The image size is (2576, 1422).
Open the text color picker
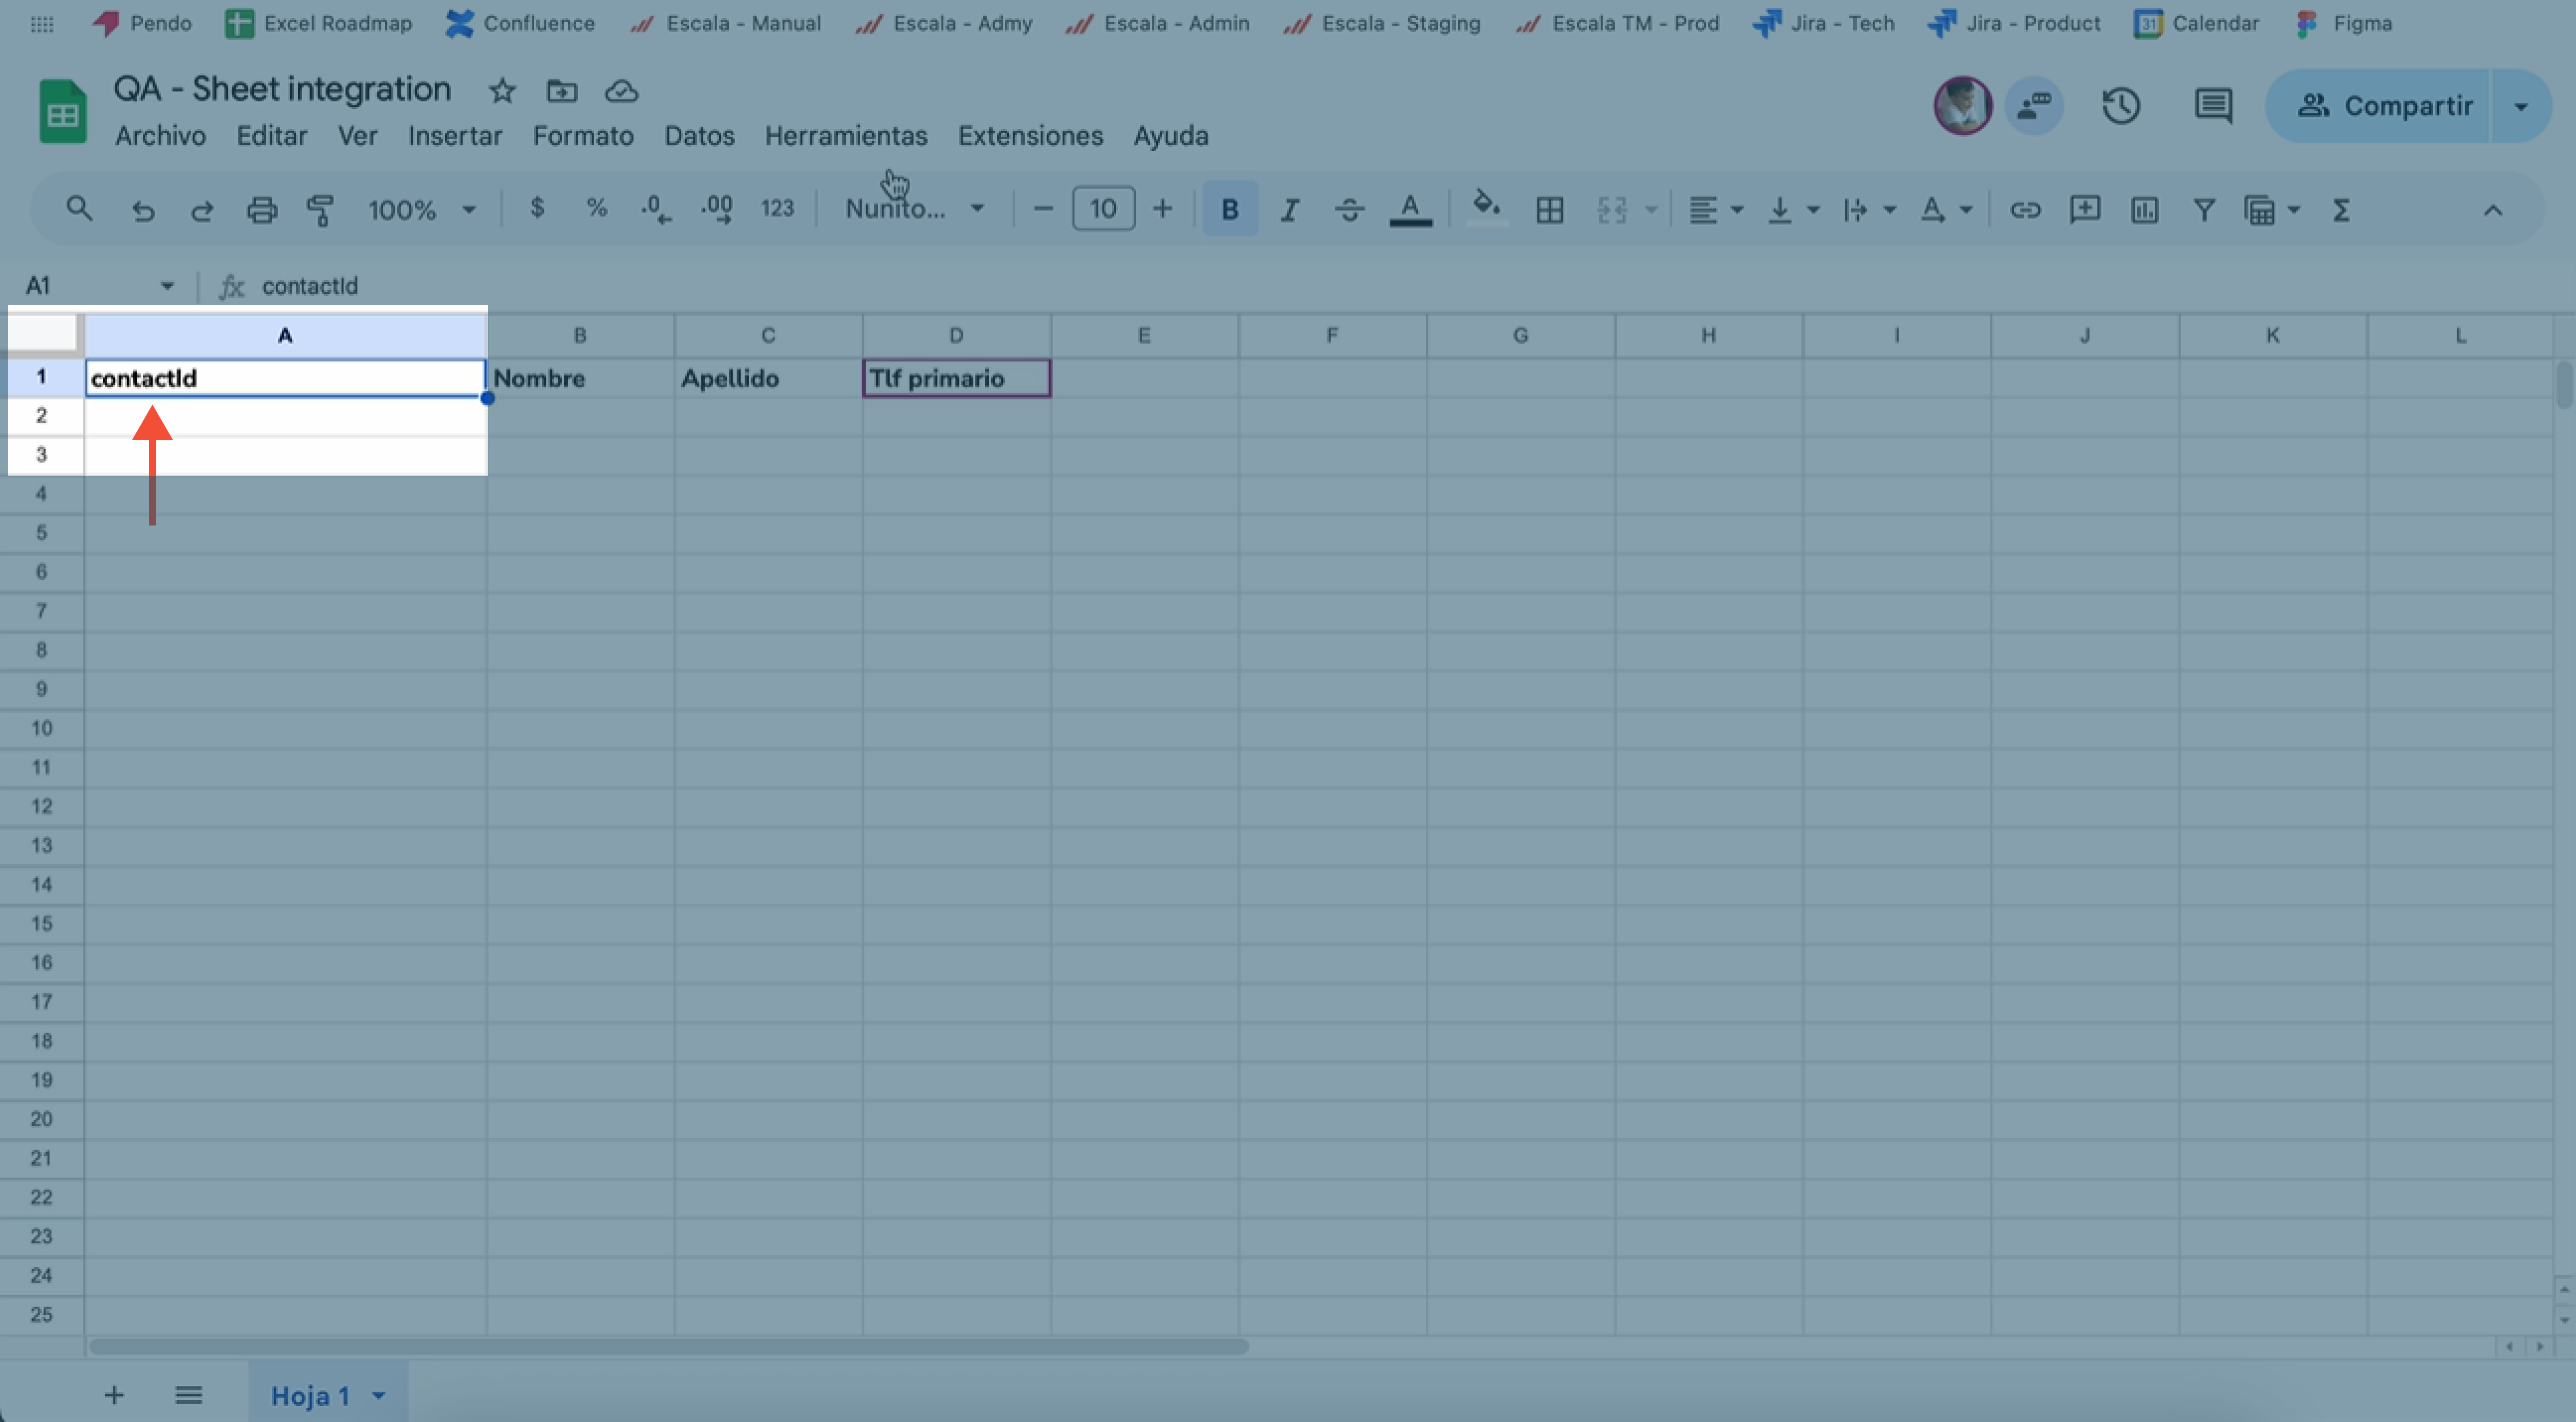tap(1410, 210)
